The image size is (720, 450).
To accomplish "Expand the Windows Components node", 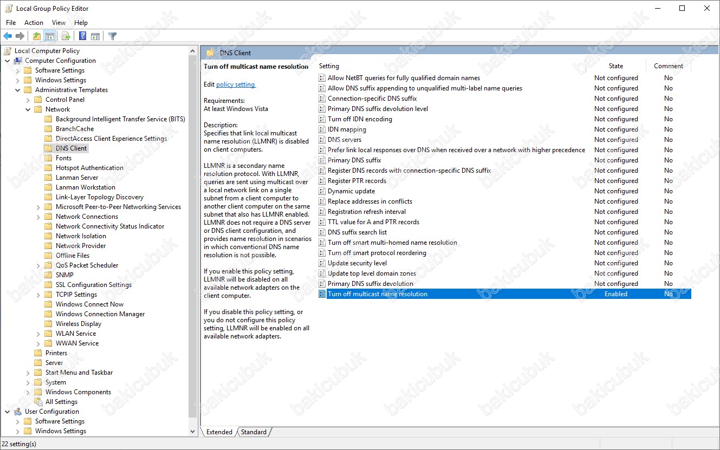I will [x=28, y=392].
